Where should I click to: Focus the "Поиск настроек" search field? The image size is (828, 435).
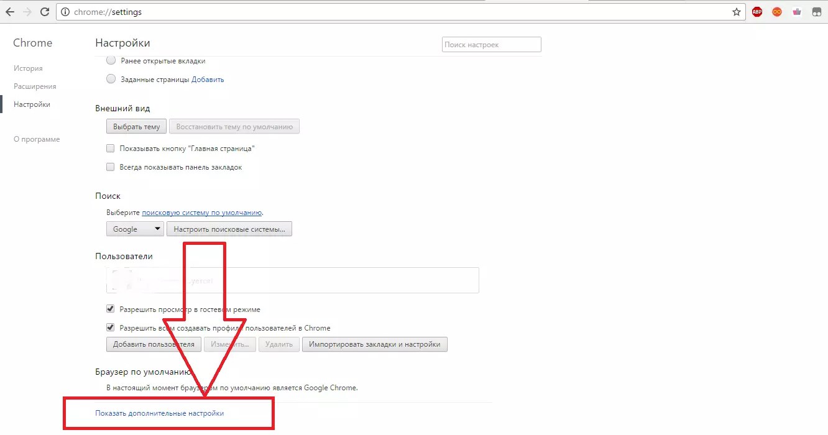[491, 45]
